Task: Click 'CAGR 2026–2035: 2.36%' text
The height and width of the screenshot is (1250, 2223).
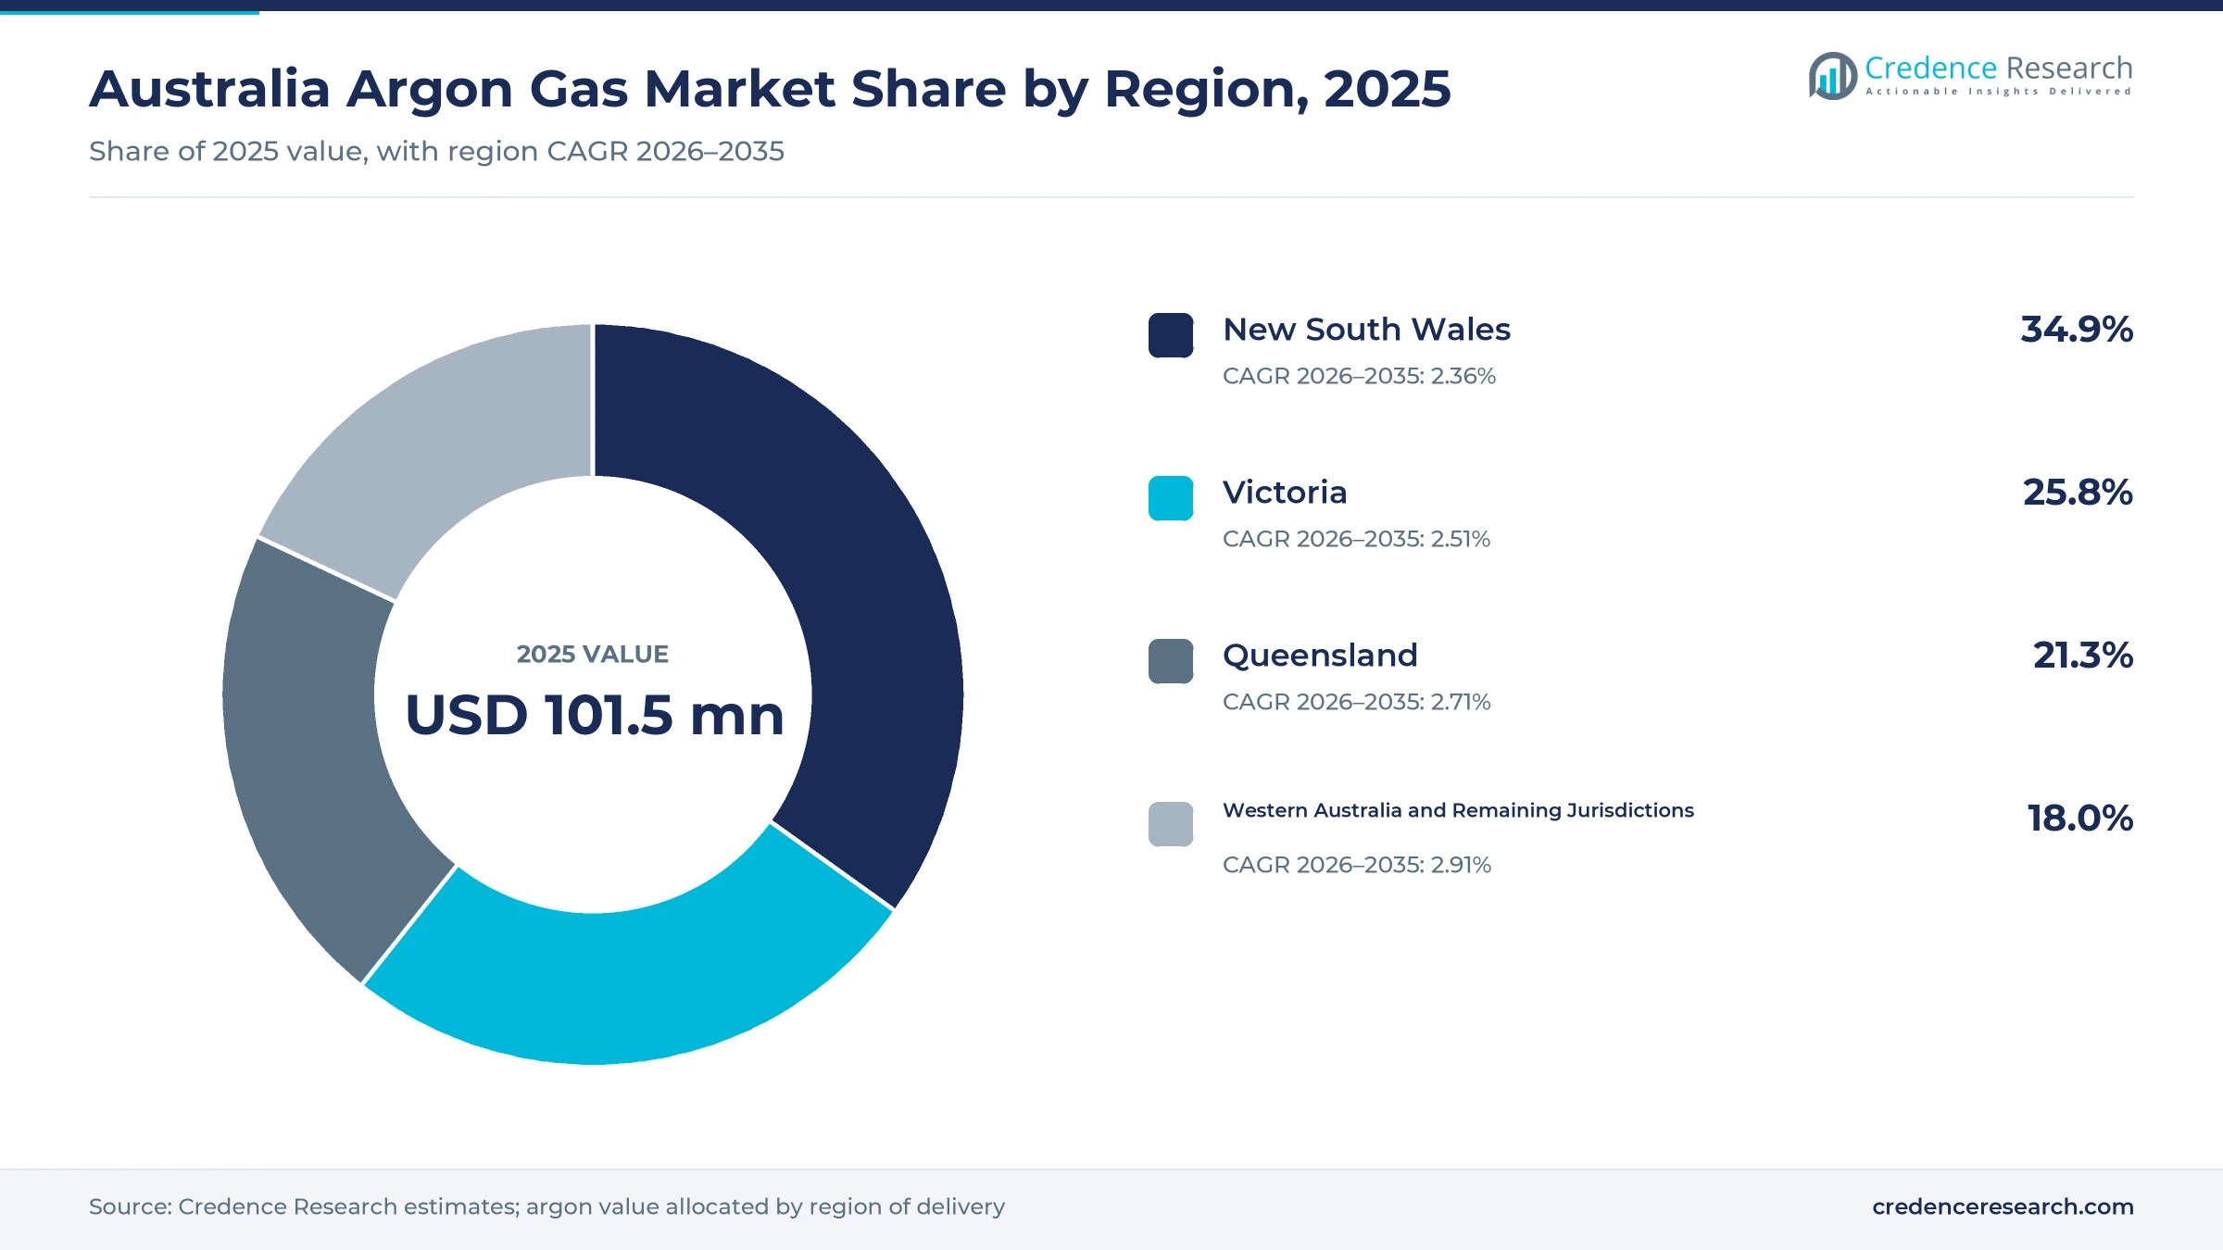Action: coord(1359,376)
